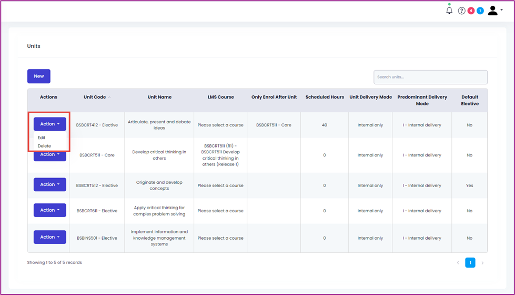Screen dimensions: 515x295
Task: Click the New unit button
Action: [x=39, y=76]
